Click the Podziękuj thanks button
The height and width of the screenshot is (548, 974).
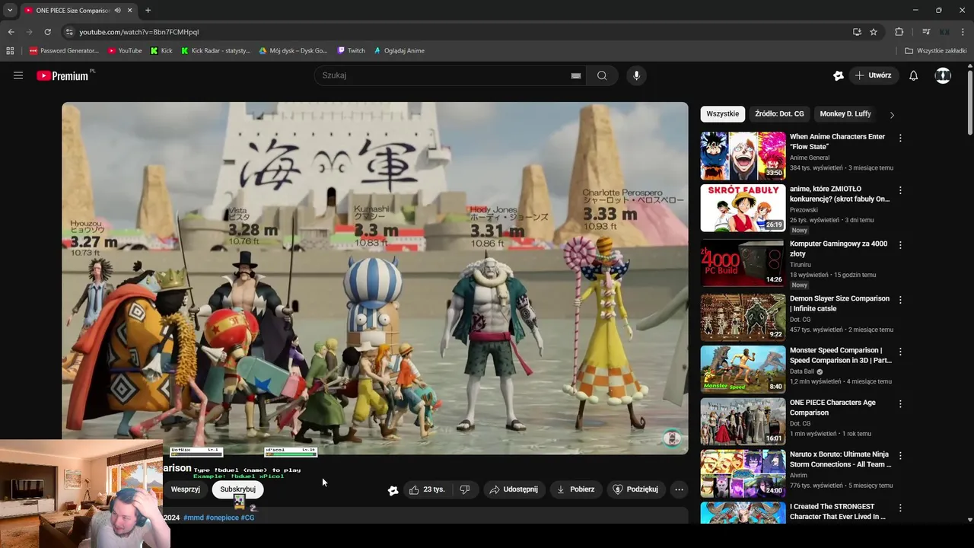coord(635,489)
